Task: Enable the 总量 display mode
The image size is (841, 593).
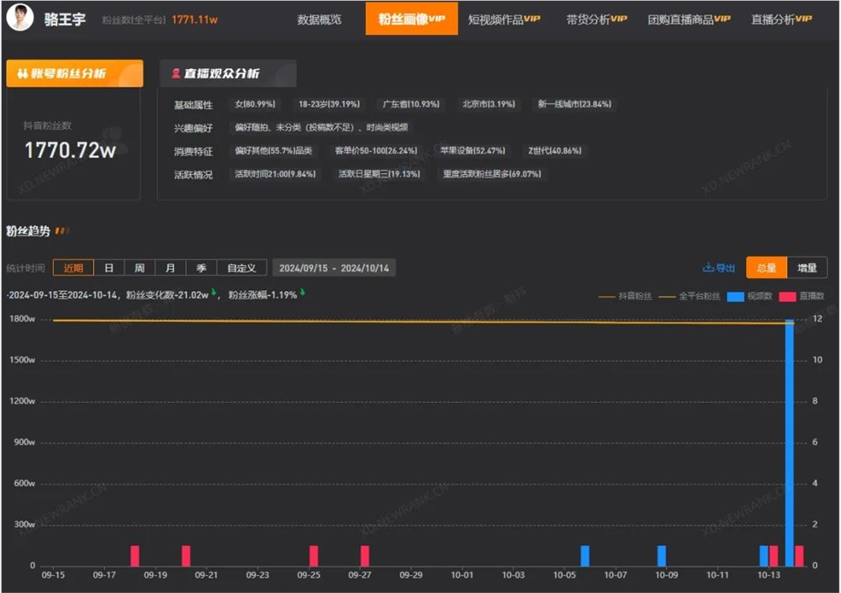Action: [x=765, y=267]
